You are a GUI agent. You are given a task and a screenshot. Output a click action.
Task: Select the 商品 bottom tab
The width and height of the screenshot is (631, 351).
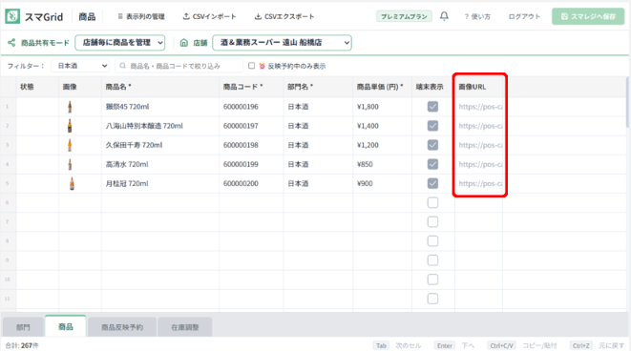(x=66, y=326)
